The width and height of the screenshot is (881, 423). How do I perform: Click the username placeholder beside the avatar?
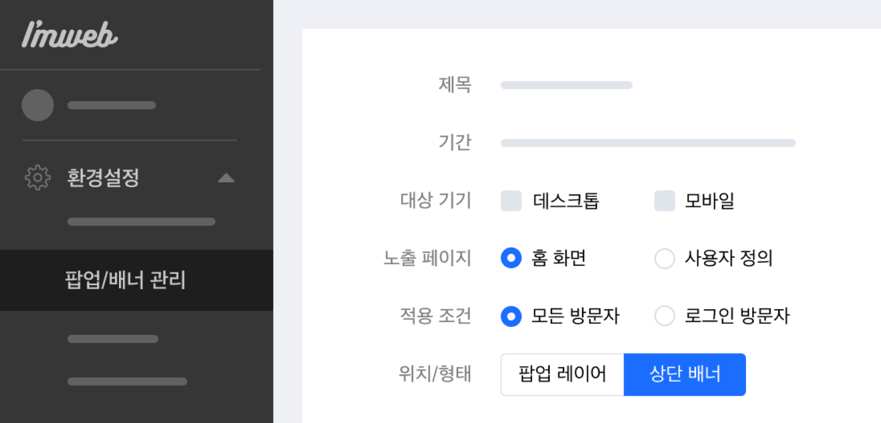pos(112,105)
